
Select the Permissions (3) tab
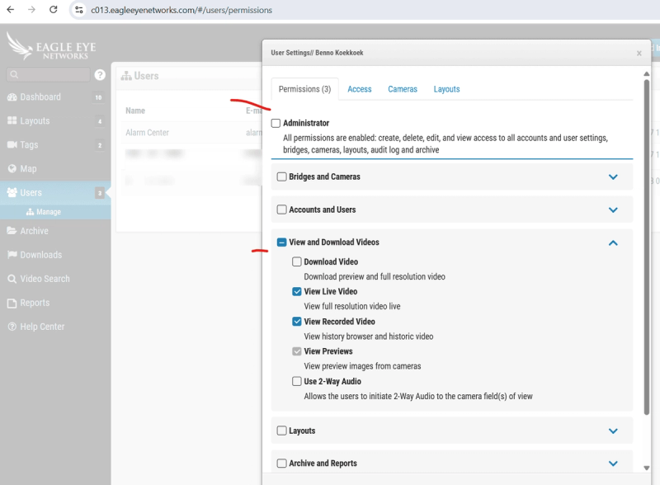coord(304,89)
